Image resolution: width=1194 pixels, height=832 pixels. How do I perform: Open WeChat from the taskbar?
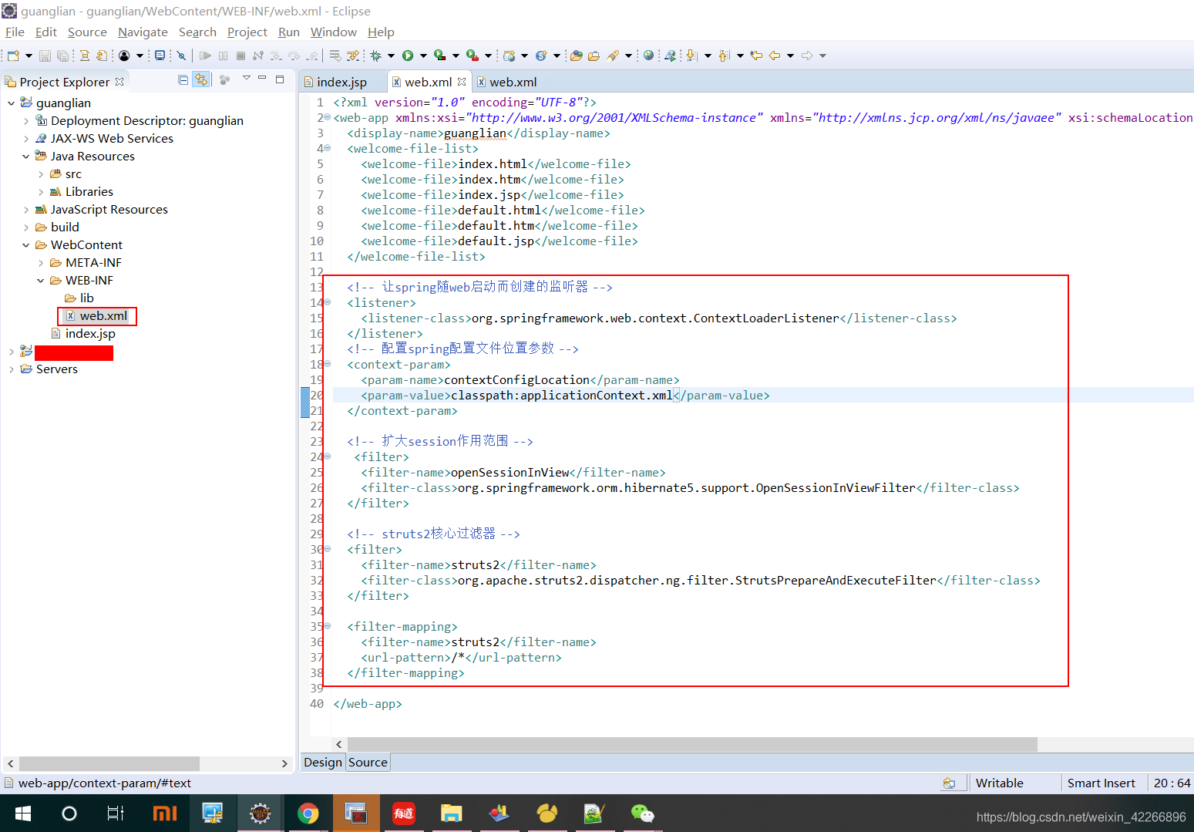(642, 813)
